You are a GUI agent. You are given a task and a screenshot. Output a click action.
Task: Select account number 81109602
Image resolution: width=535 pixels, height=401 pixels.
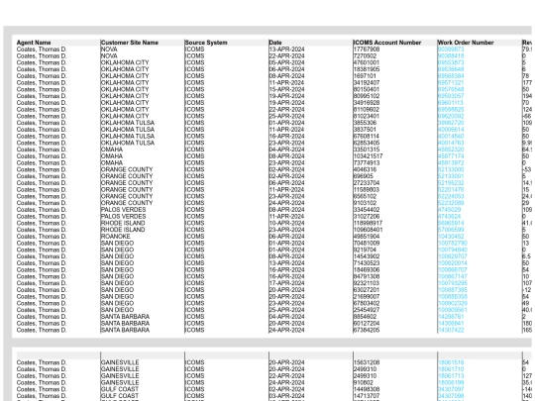pos(367,110)
